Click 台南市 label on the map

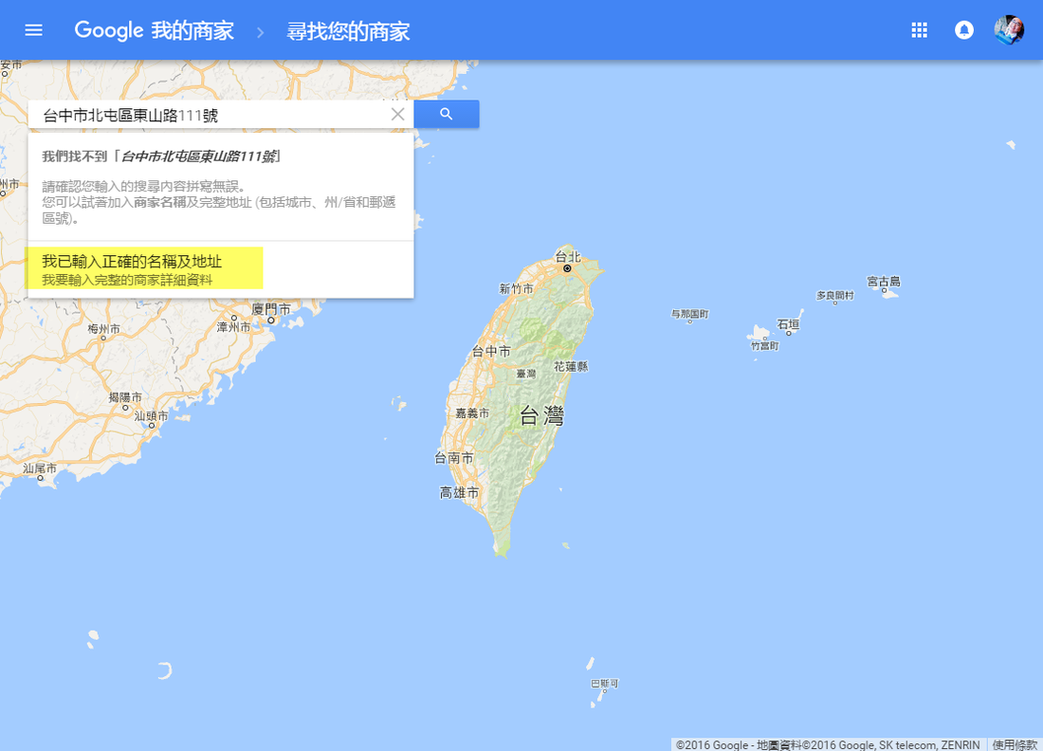click(453, 458)
